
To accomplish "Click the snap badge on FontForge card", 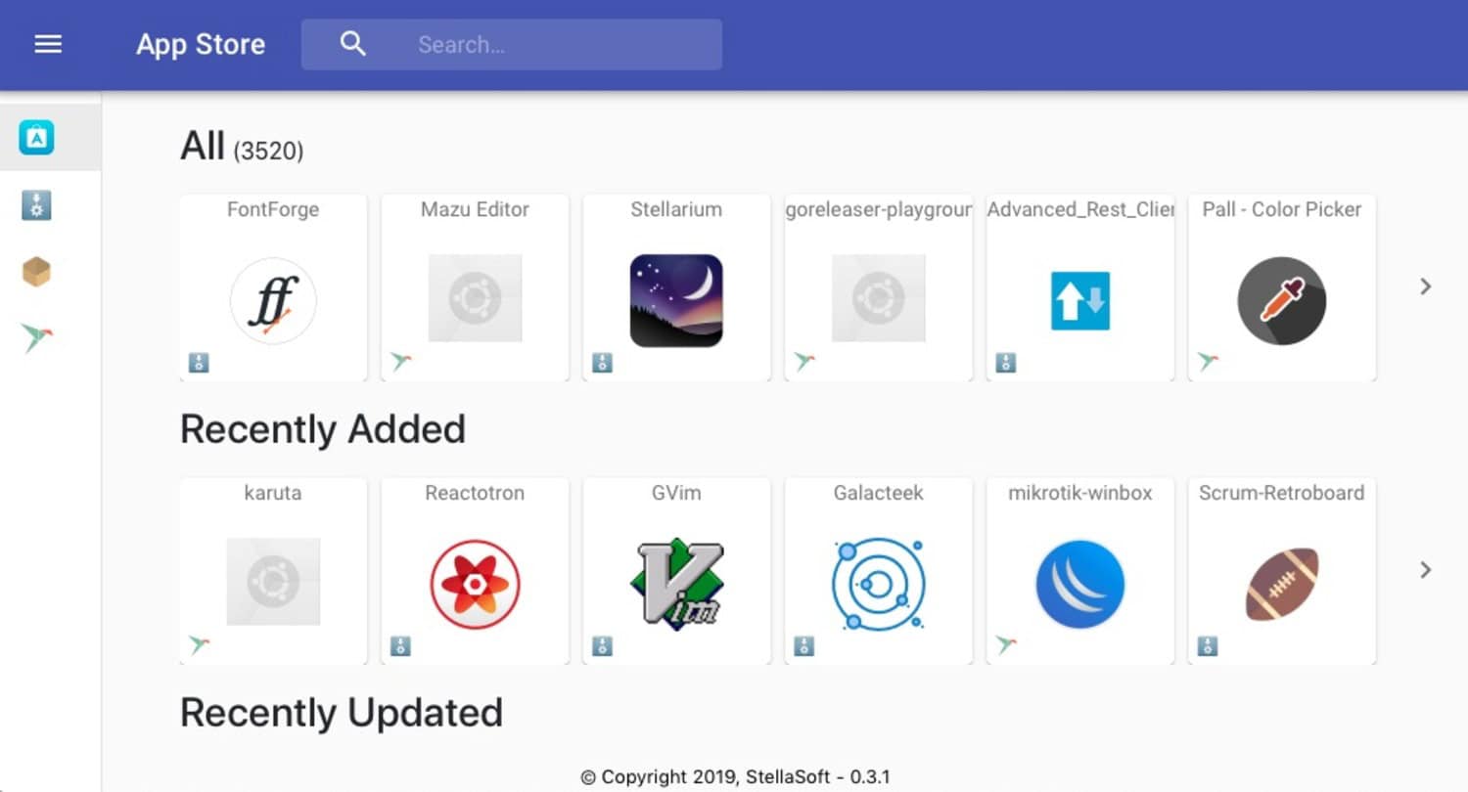I will tap(199, 363).
